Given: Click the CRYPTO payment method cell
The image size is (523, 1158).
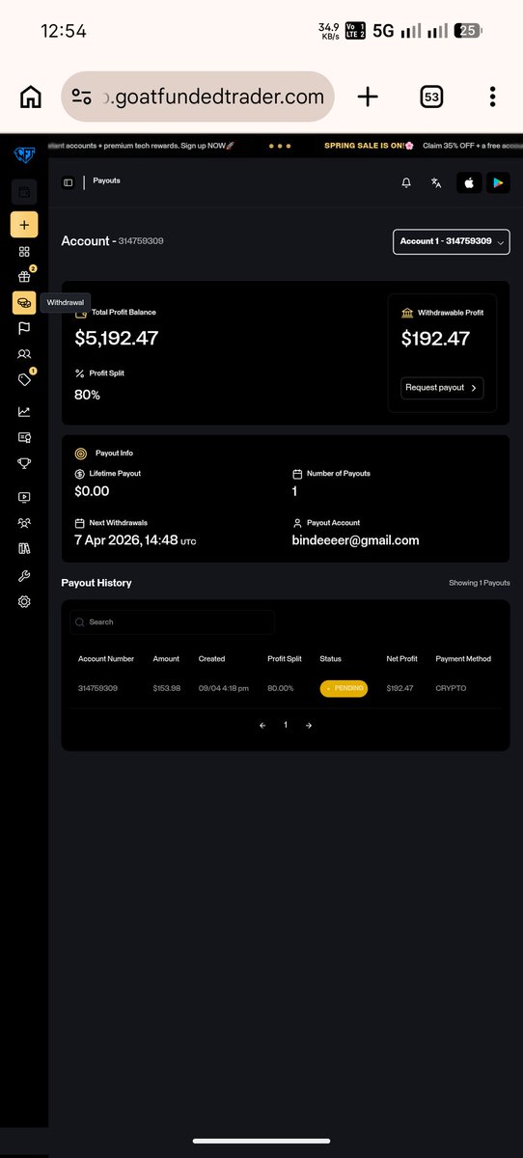Looking at the screenshot, I should (x=451, y=688).
